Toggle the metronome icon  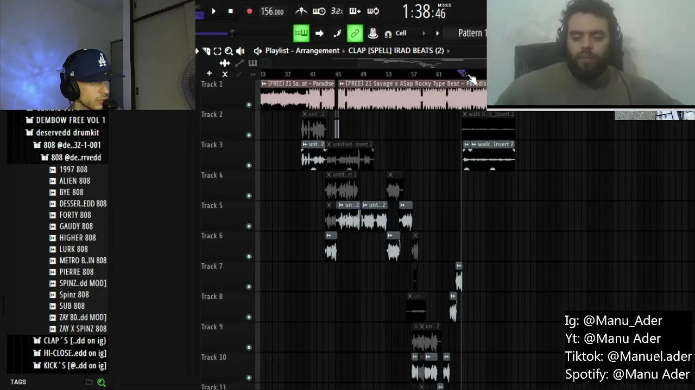click(x=301, y=11)
